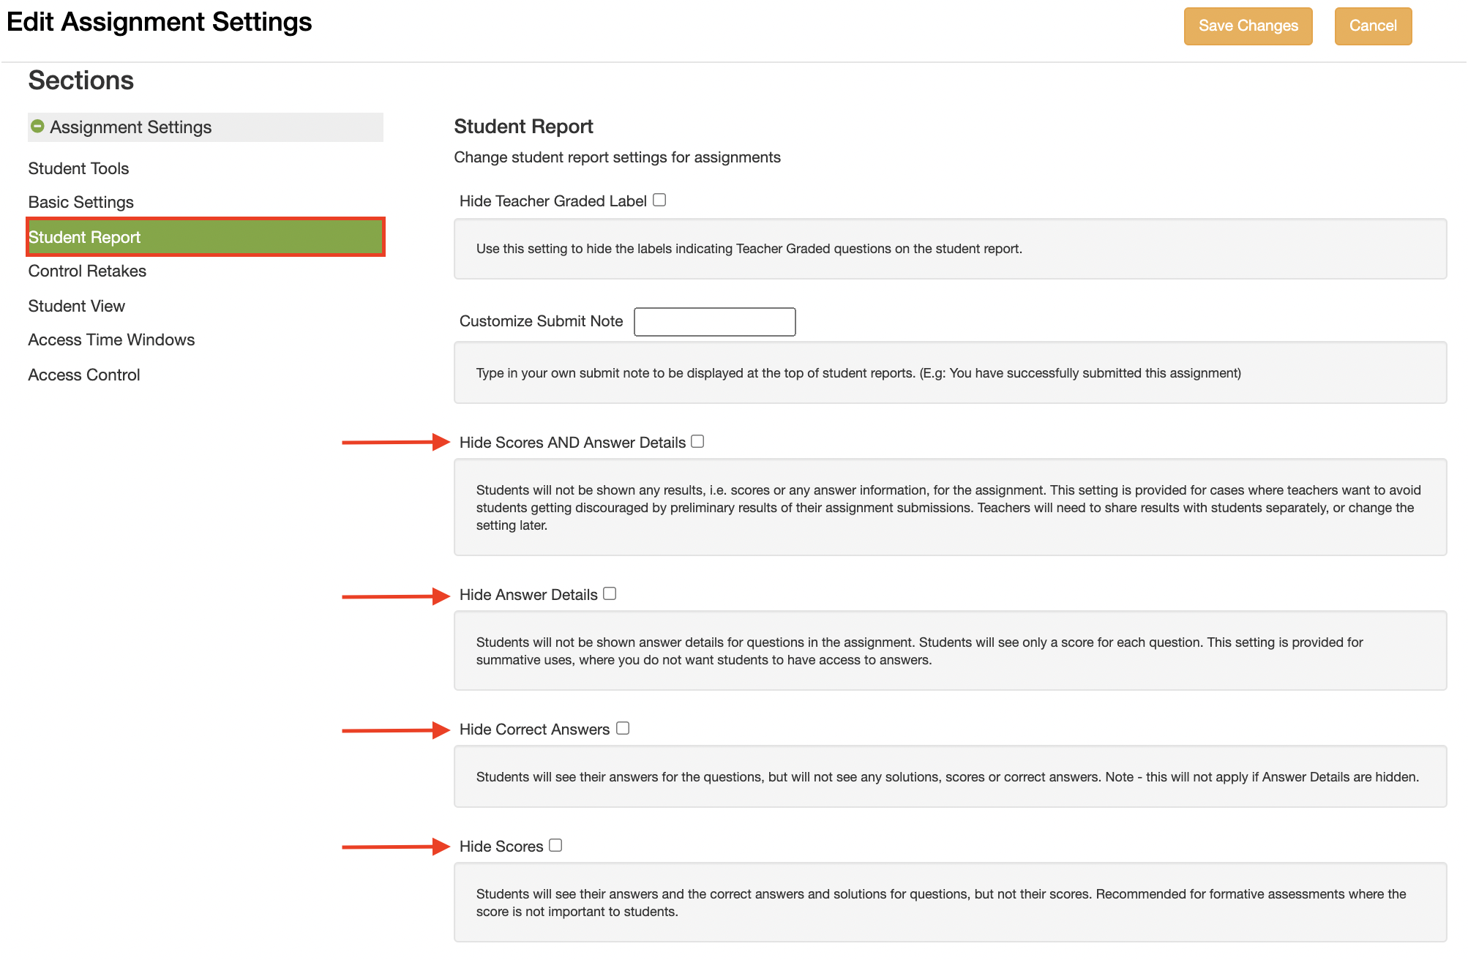1468x960 pixels.
Task: Click the Customize Submit Note field
Action: pos(714,322)
